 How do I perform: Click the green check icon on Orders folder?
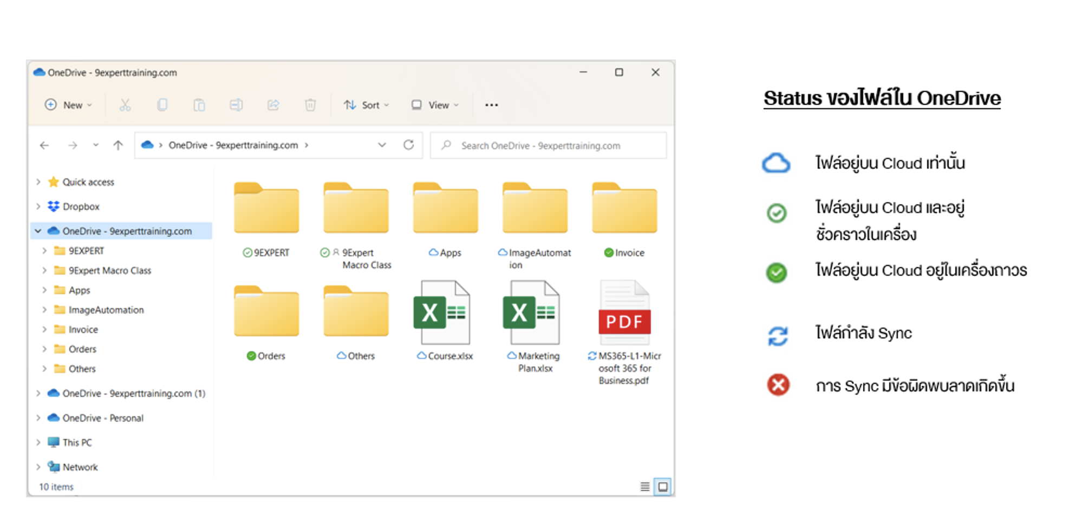[x=251, y=356]
